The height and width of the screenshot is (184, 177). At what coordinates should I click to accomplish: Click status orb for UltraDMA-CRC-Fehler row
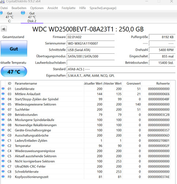[x=3, y=166]
